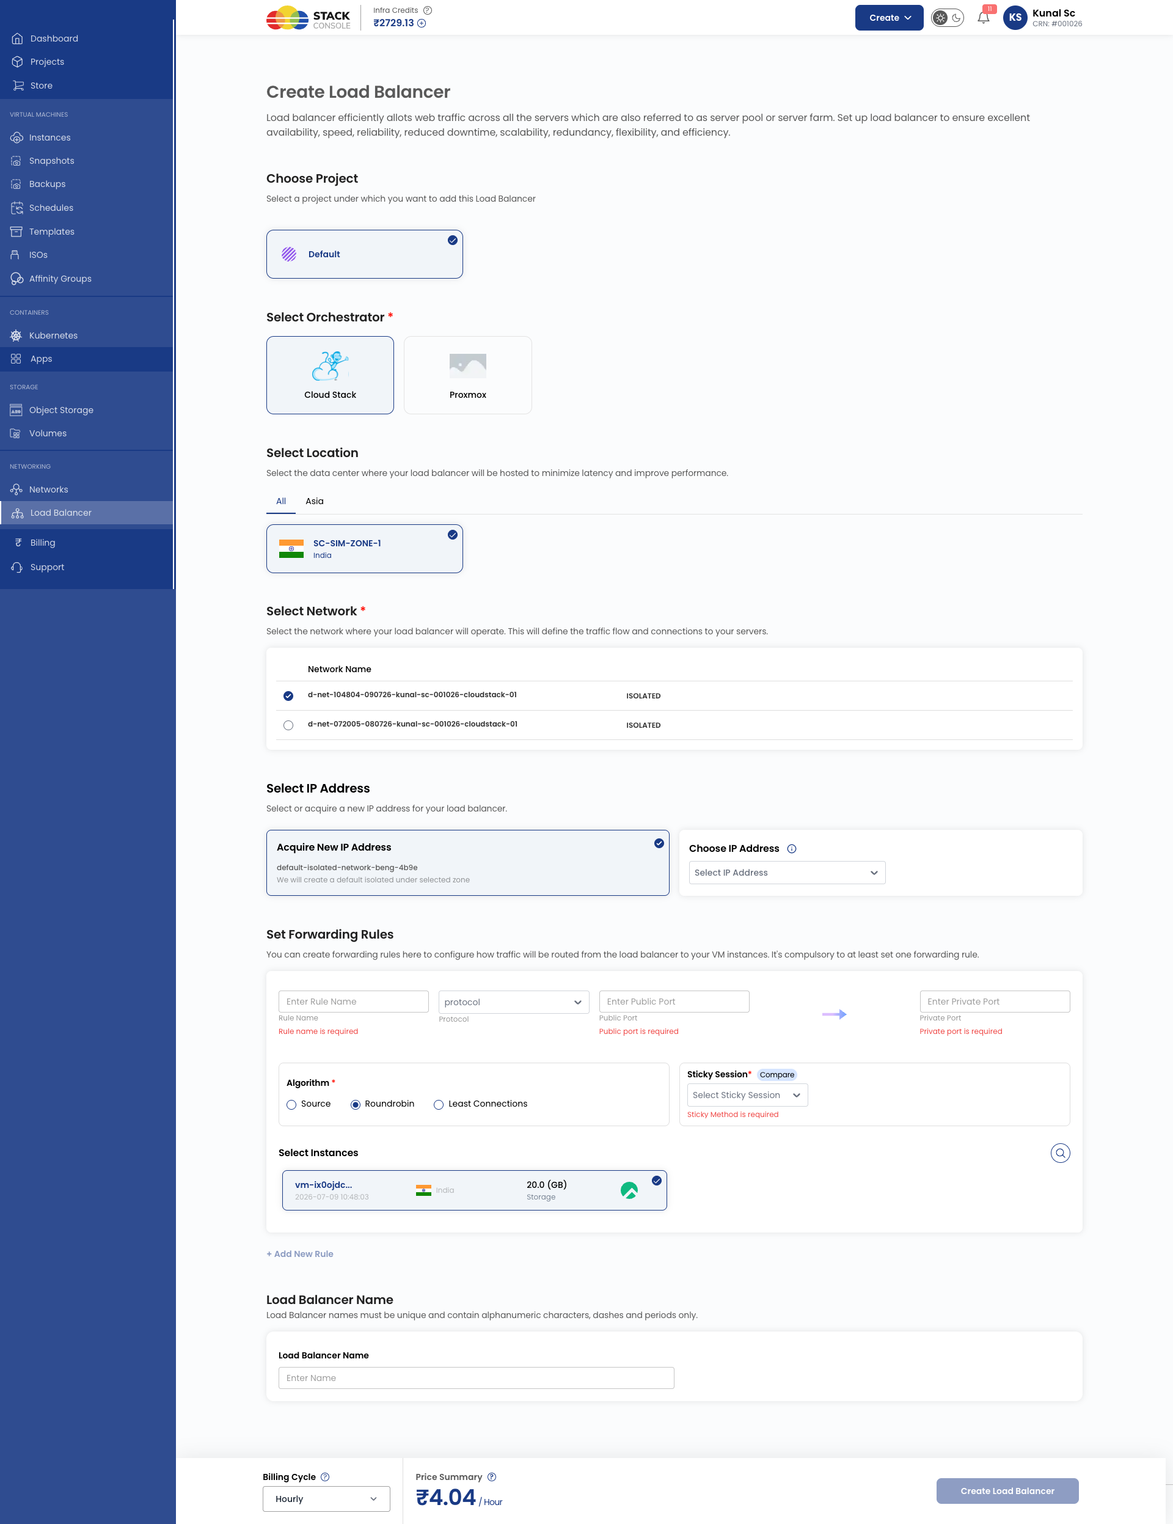
Task: Click Support headset icon
Action: 18,567
